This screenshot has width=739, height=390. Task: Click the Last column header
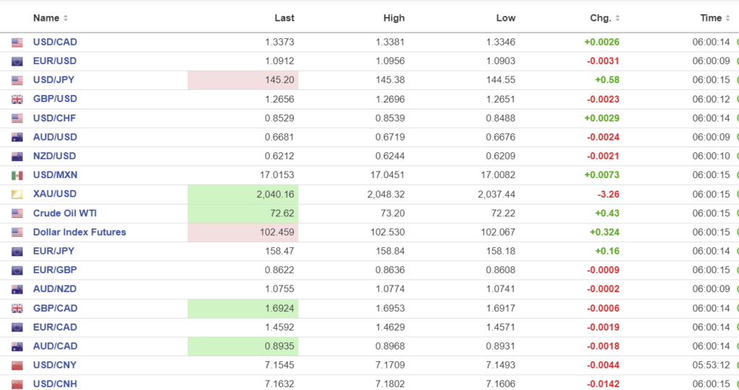point(284,18)
